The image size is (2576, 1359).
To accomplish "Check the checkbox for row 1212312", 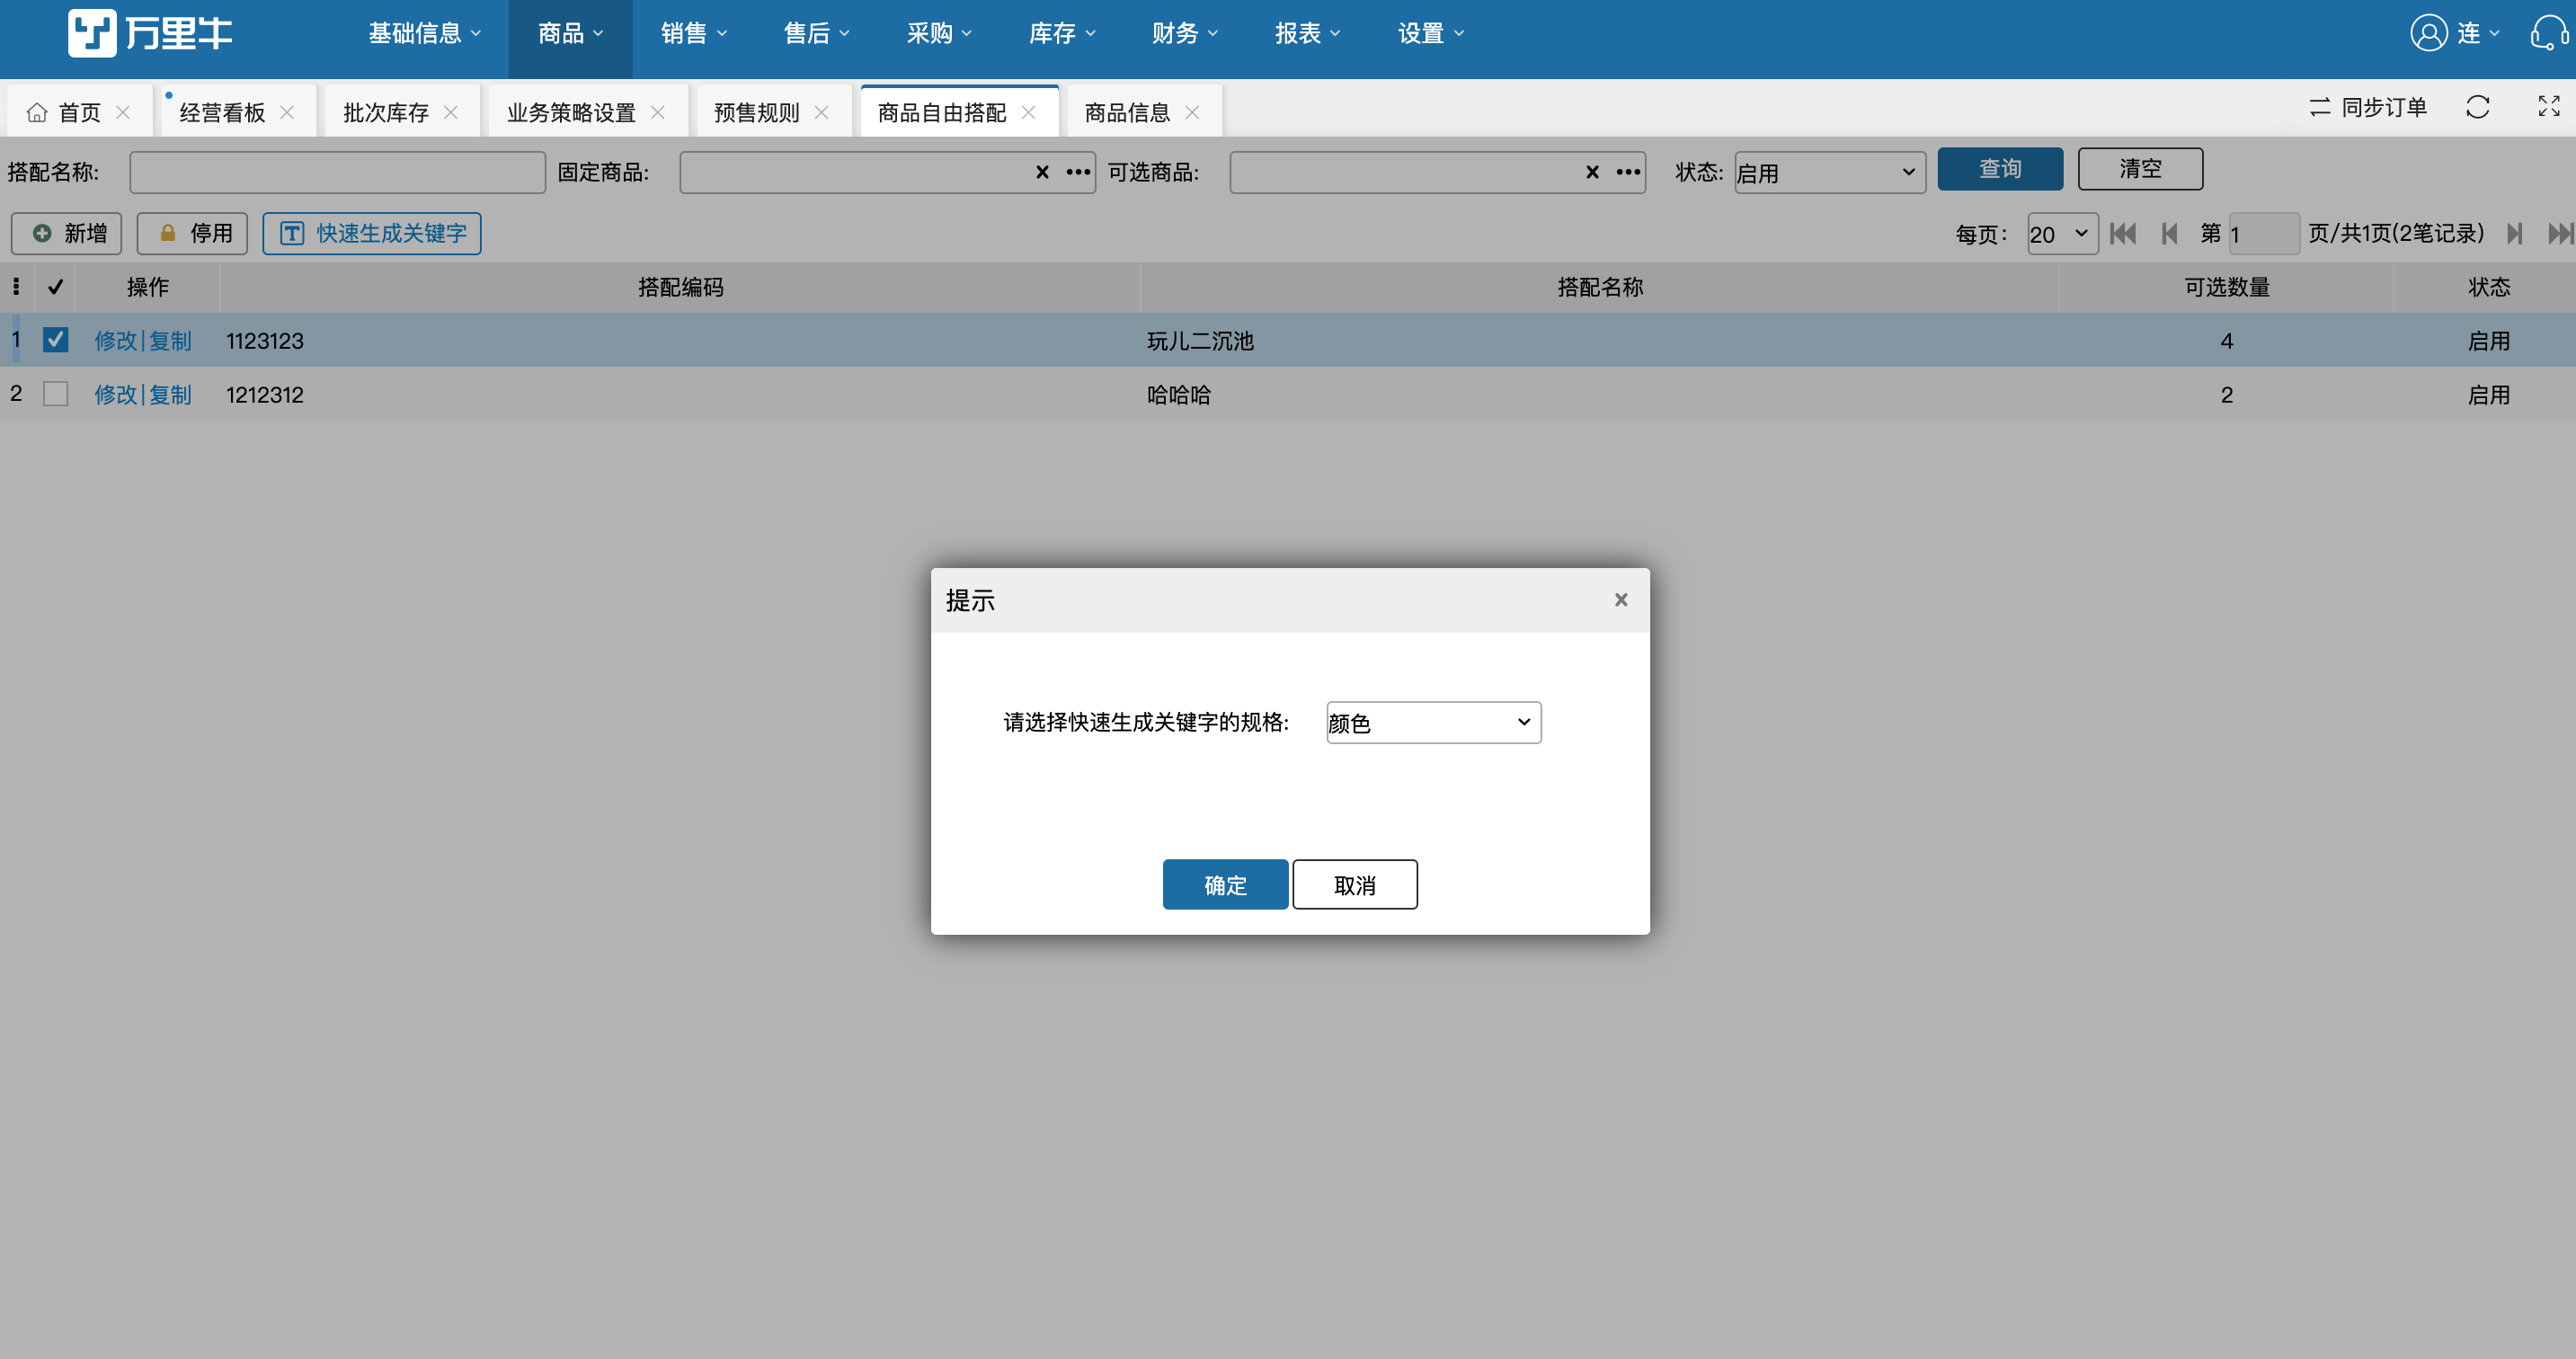I will tap(56, 394).
